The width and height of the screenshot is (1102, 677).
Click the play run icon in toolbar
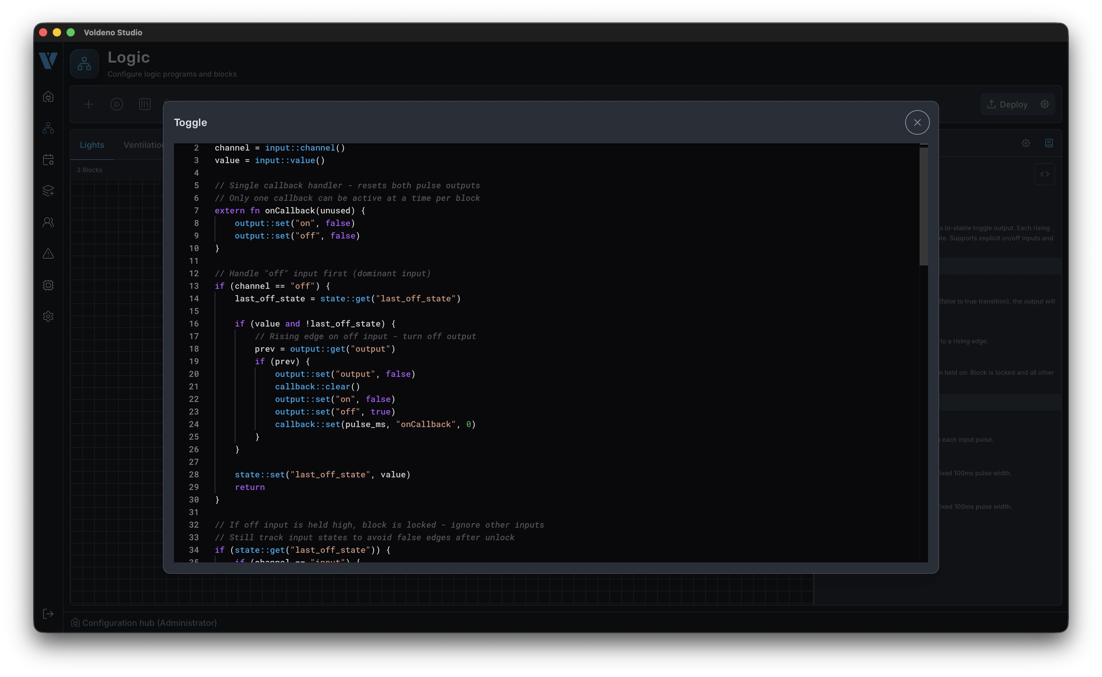tap(116, 104)
